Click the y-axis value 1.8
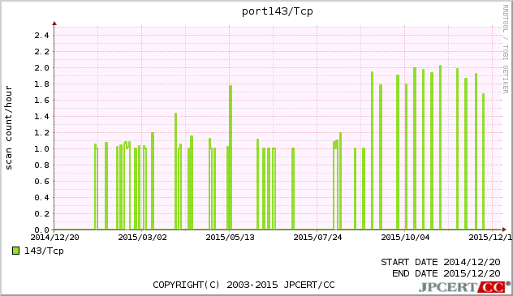The image size is (513, 296). tap(41, 84)
